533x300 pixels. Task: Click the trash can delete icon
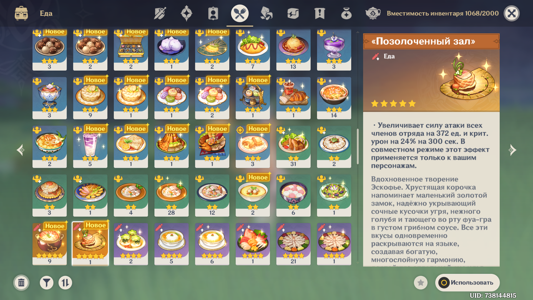(21, 283)
